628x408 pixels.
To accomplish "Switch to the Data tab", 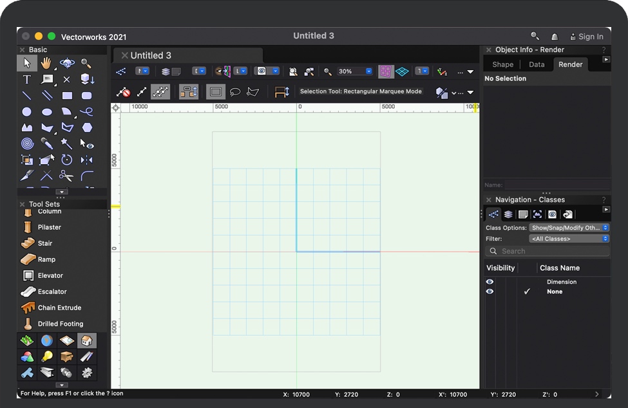I will coord(537,64).
